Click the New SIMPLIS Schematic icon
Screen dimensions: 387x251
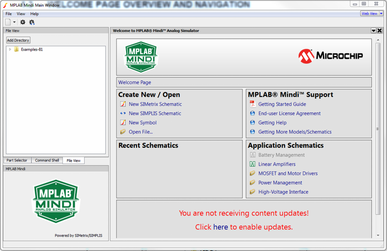123,114
